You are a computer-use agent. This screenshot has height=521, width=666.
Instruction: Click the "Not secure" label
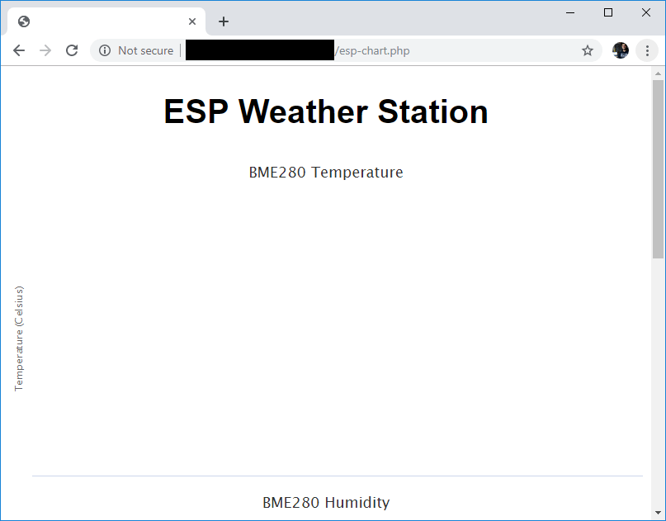pos(145,50)
